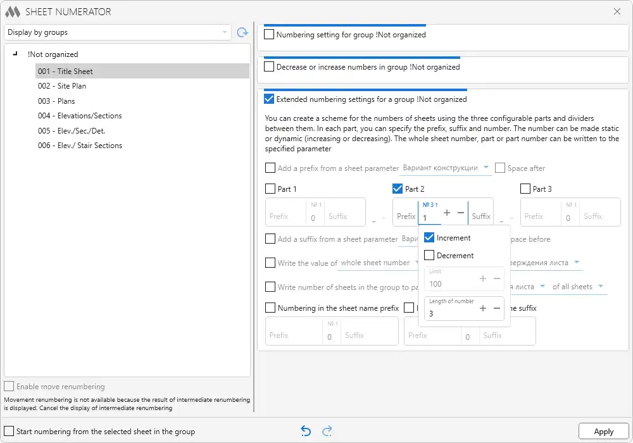The width and height of the screenshot is (633, 443).
Task: Select 002 - Site Plan sheet
Action: pos(62,86)
